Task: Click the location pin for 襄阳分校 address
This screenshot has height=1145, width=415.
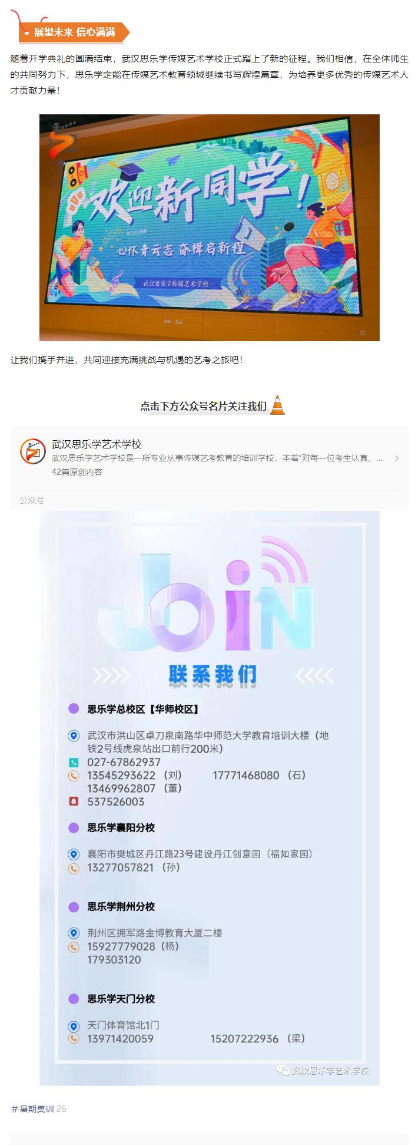Action: (x=74, y=854)
